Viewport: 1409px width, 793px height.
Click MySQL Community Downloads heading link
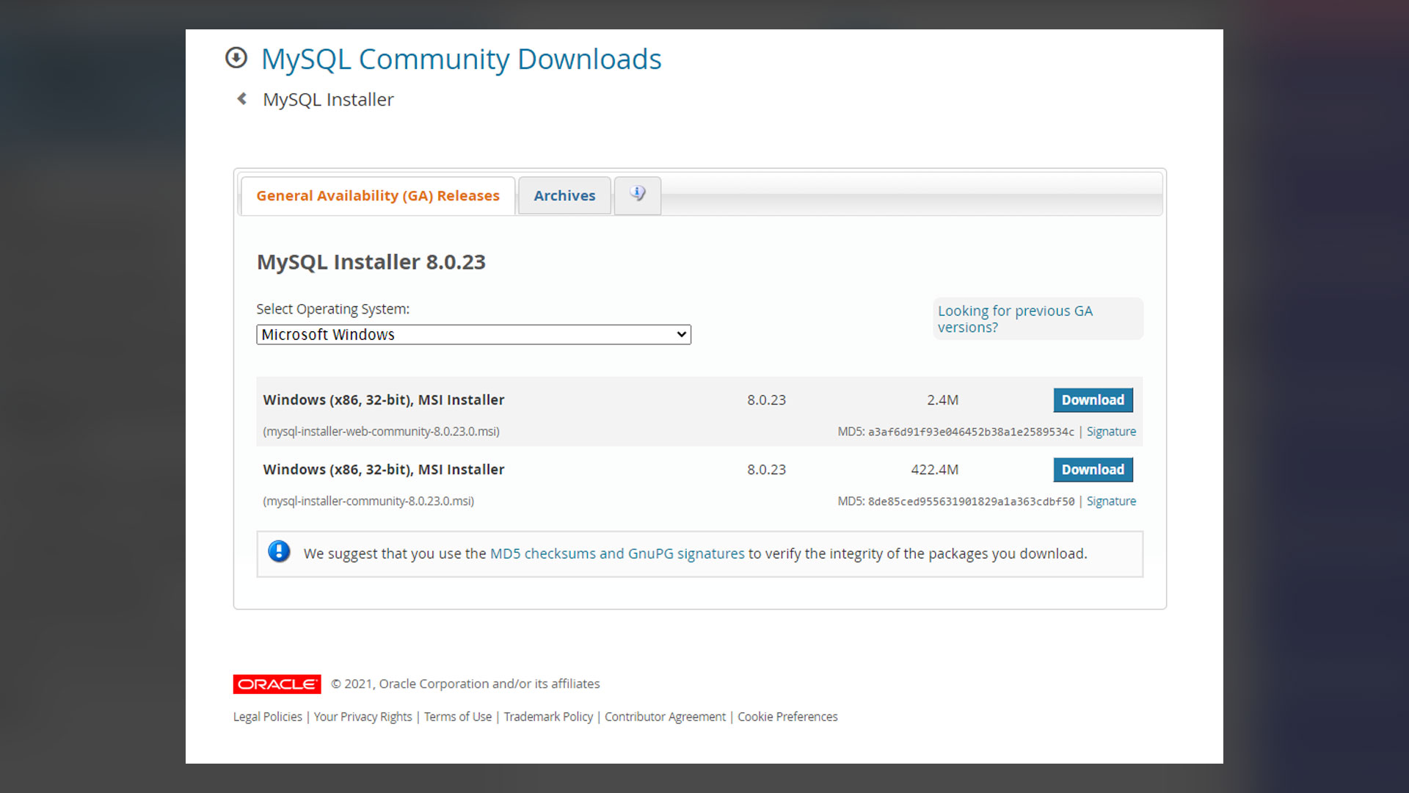click(x=461, y=59)
